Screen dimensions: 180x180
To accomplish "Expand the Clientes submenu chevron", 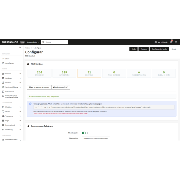I will [x=20, y=83].
